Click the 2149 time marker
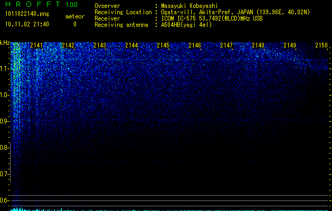332x211 pixels. [x=290, y=45]
